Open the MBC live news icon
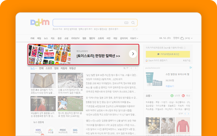This screenshot has height=136, width=217. click(63, 131)
